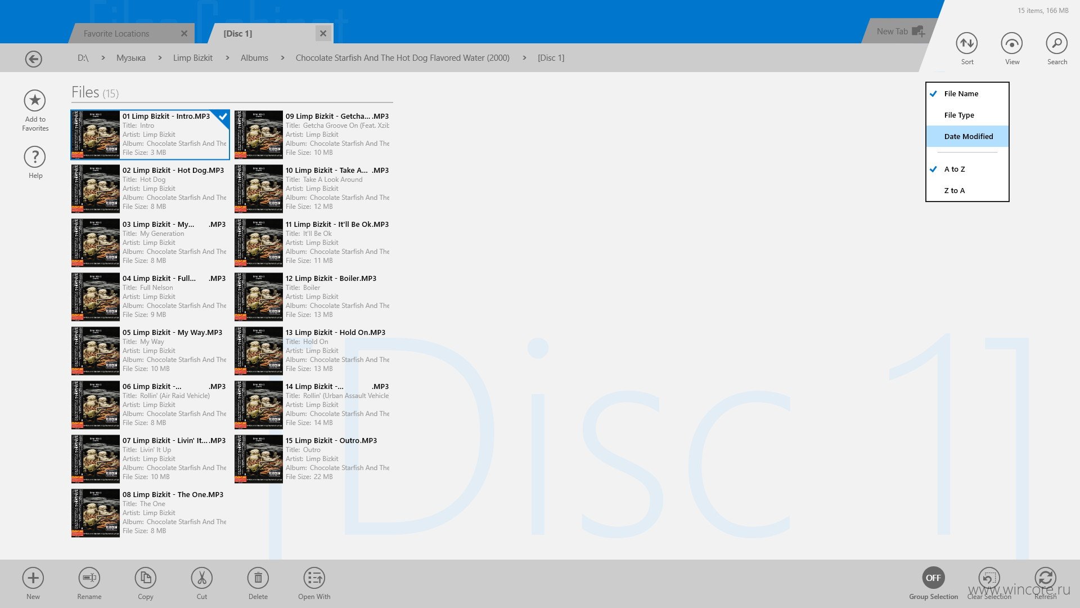
Task: Click the Copy button in bottom bar
Action: pos(146,578)
